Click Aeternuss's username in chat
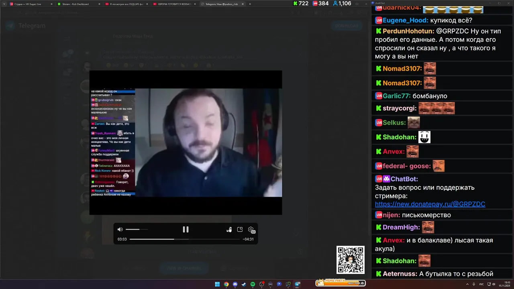The height and width of the screenshot is (289, 514). point(400,274)
